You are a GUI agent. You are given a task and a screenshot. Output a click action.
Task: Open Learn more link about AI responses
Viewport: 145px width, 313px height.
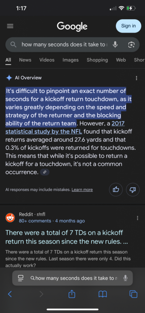82,190
